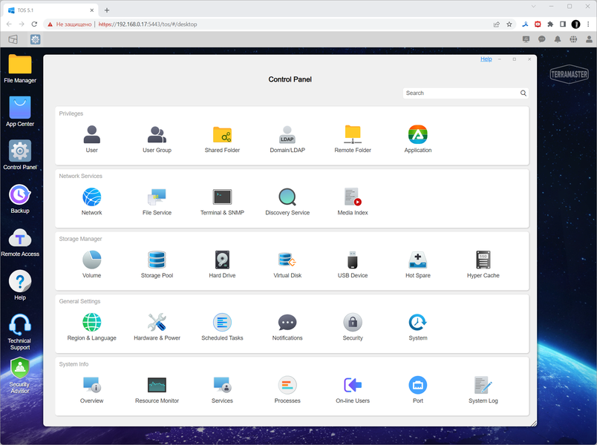Open Hardware & Power settings
597x445 pixels.
pyautogui.click(x=157, y=327)
